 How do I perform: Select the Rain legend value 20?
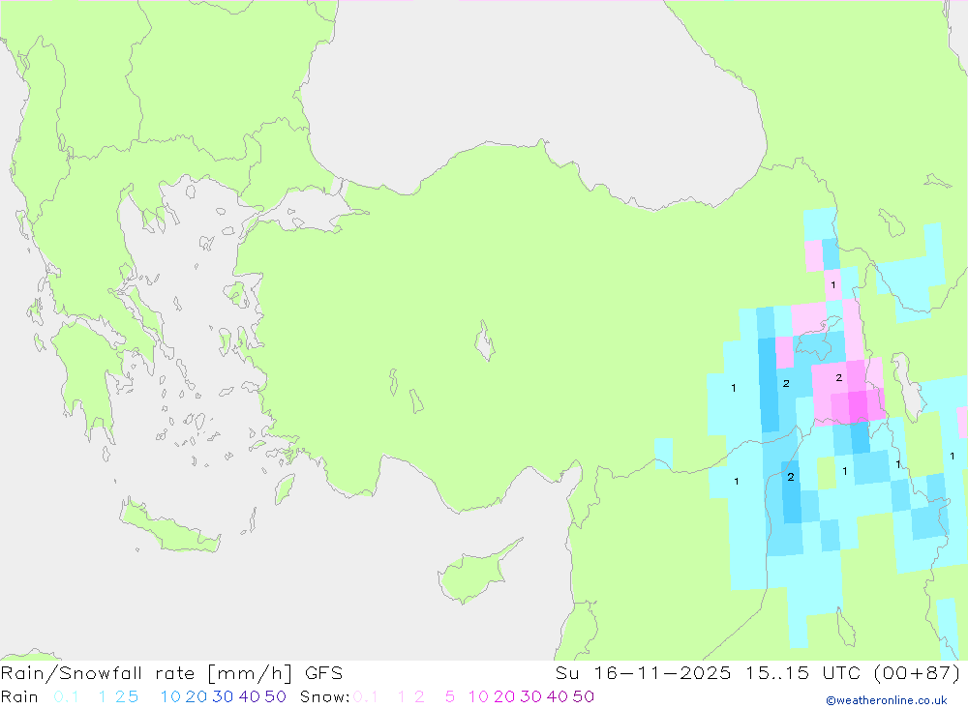pyautogui.click(x=197, y=696)
